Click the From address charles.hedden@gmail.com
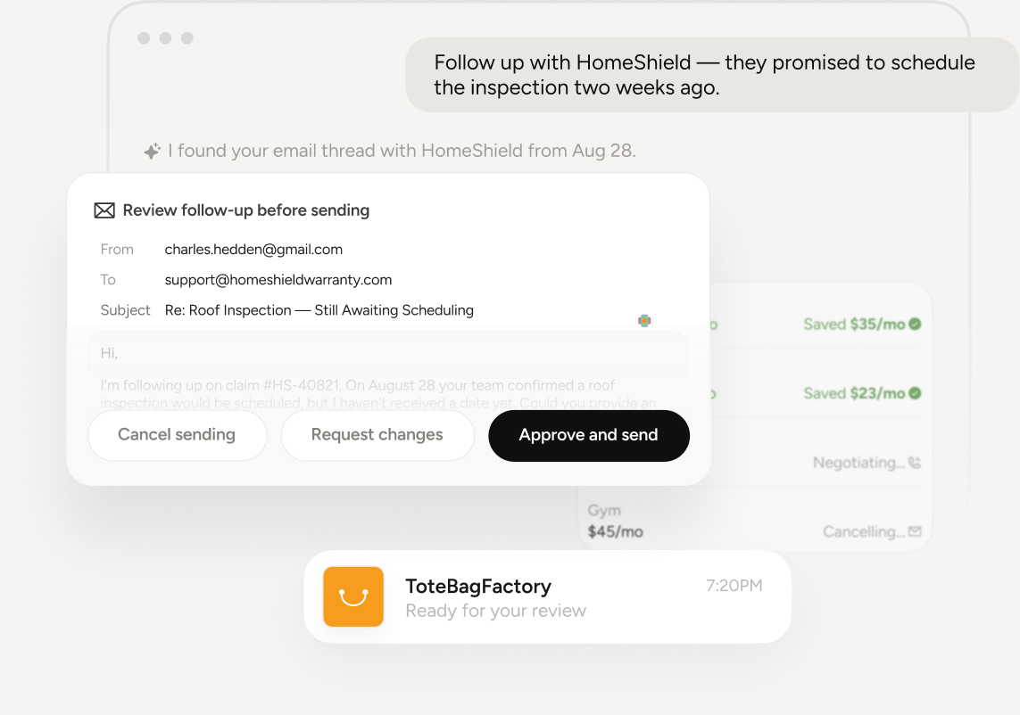Viewport: 1020px width, 715px height. 253,250
